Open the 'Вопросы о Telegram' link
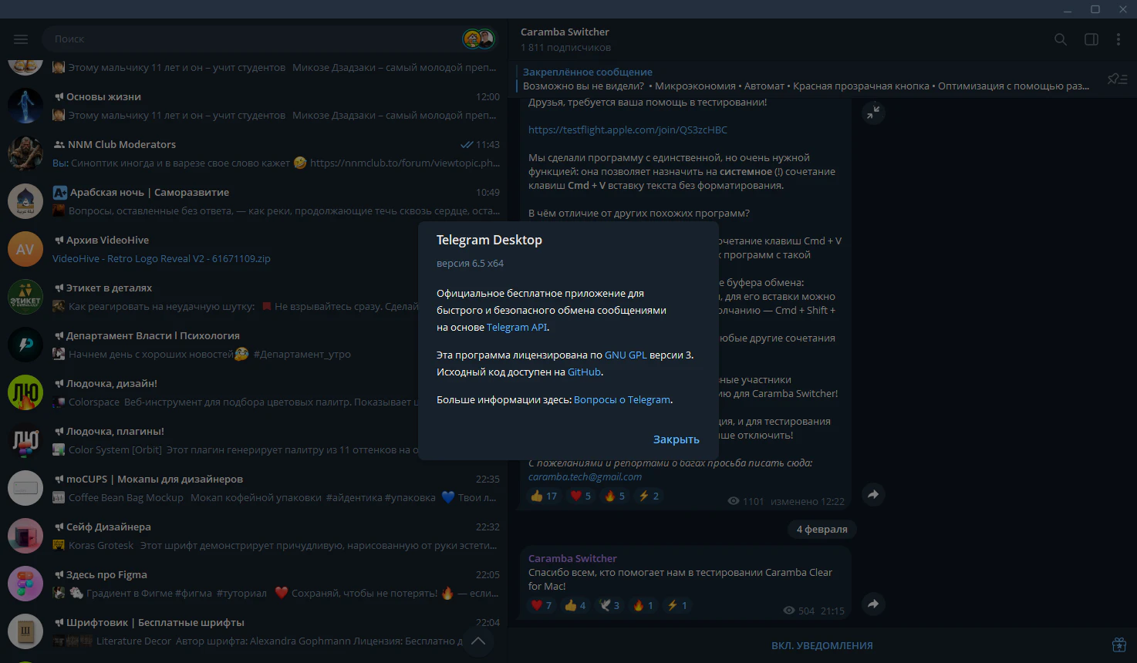1137x663 pixels. coord(622,399)
